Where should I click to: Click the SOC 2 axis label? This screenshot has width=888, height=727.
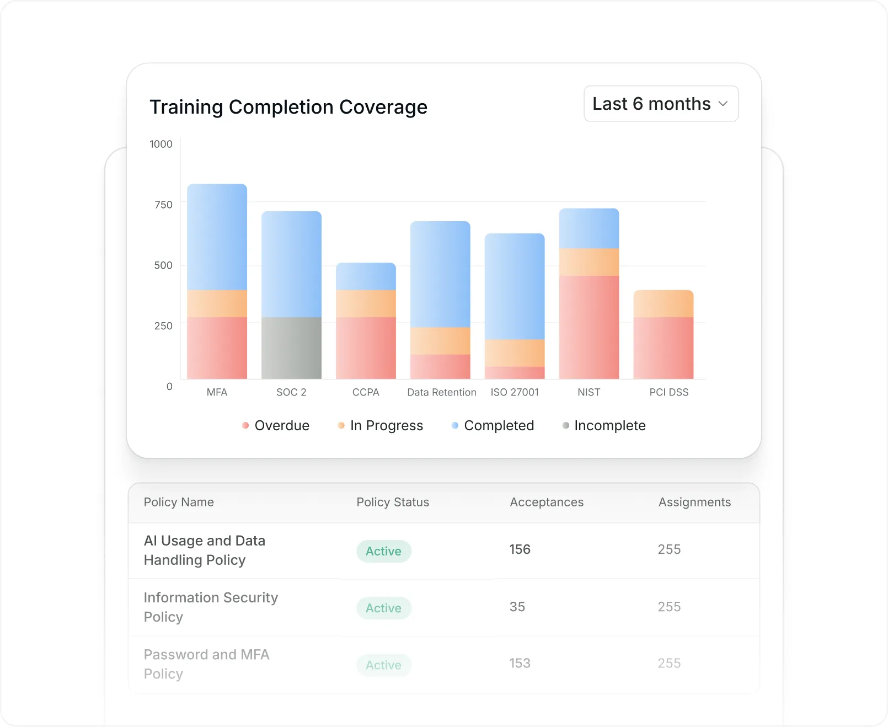pos(291,392)
